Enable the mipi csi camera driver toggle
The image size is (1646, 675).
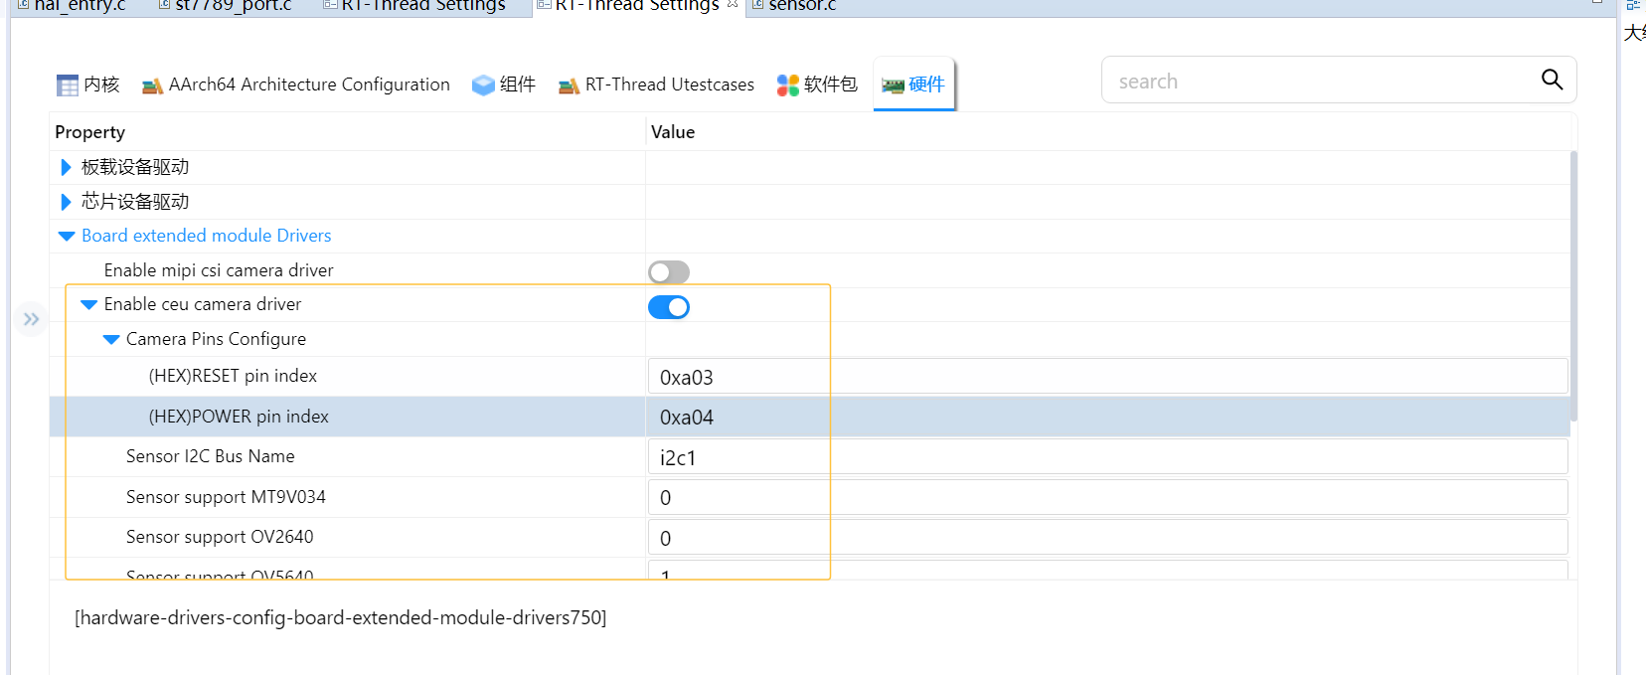(x=669, y=272)
